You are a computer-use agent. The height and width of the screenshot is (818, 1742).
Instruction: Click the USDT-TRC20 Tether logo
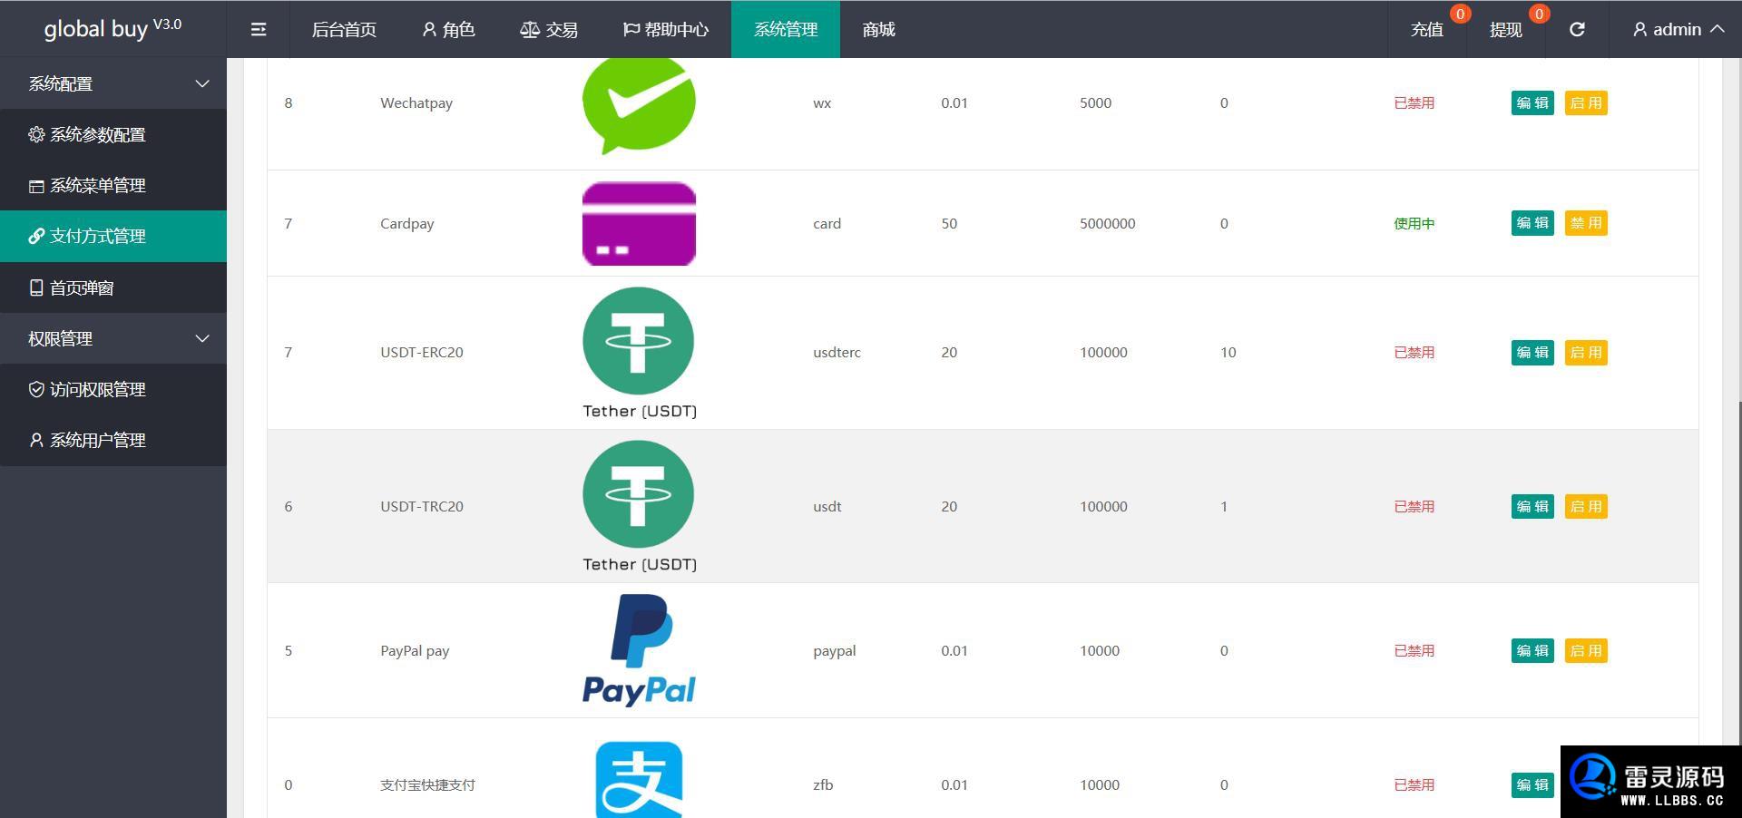(x=639, y=506)
